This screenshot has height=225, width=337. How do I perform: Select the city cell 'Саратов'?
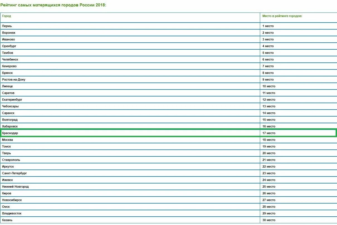point(130,93)
